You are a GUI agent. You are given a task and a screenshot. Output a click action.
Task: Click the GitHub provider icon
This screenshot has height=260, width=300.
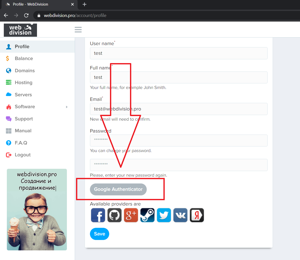(115, 215)
